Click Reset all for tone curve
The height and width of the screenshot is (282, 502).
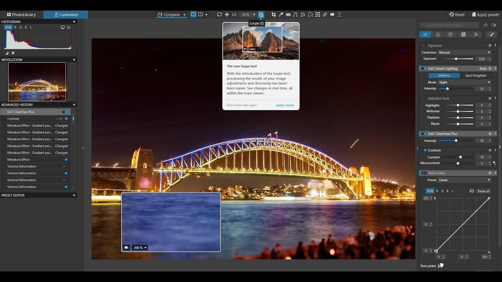(x=483, y=191)
